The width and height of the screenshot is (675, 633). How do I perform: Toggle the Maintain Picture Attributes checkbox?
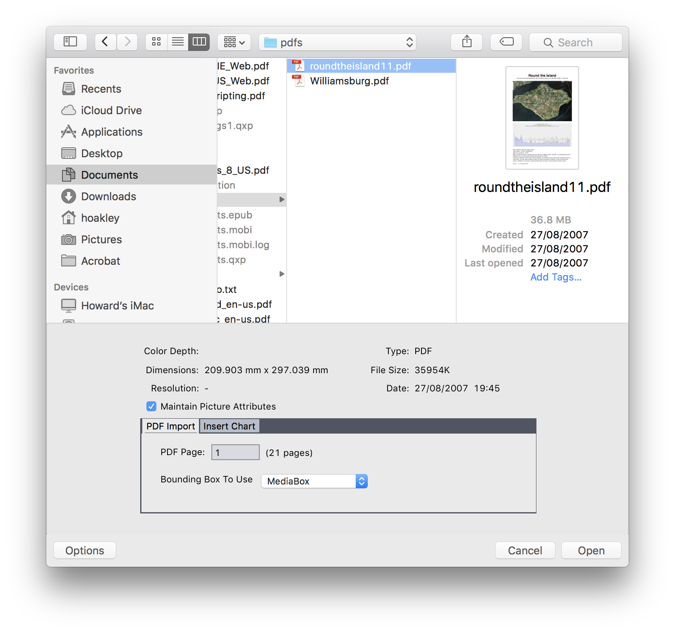[151, 406]
